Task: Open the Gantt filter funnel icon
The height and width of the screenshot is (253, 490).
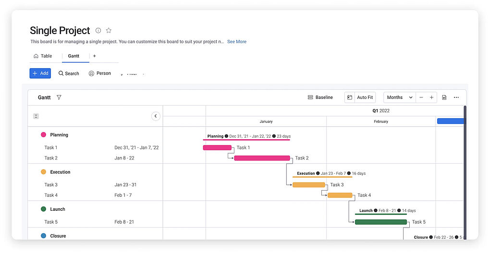Action: pyautogui.click(x=59, y=97)
